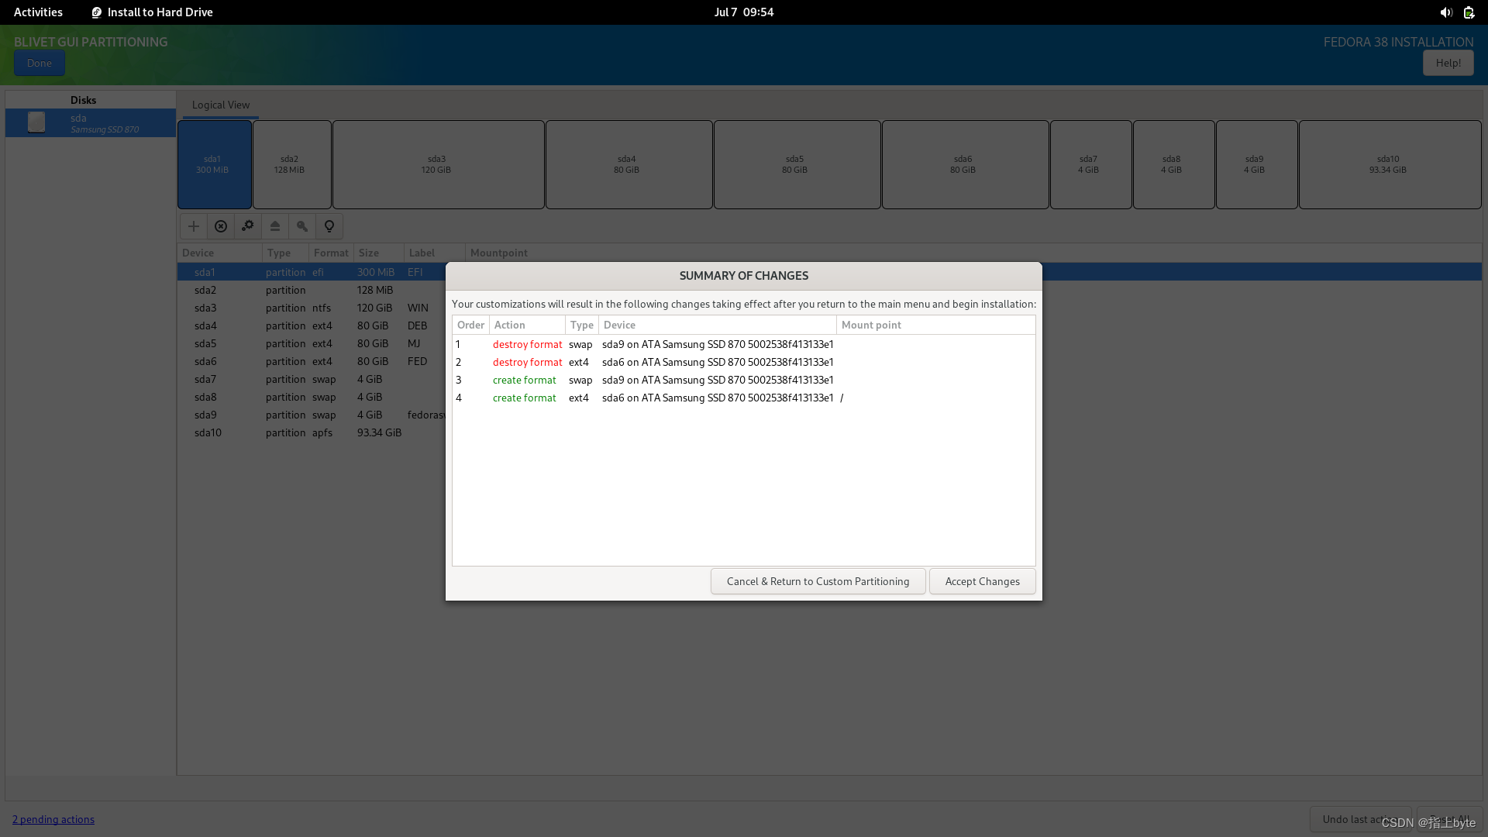This screenshot has height=837, width=1488.
Task: Open the volume icon in top bar
Action: click(1445, 12)
